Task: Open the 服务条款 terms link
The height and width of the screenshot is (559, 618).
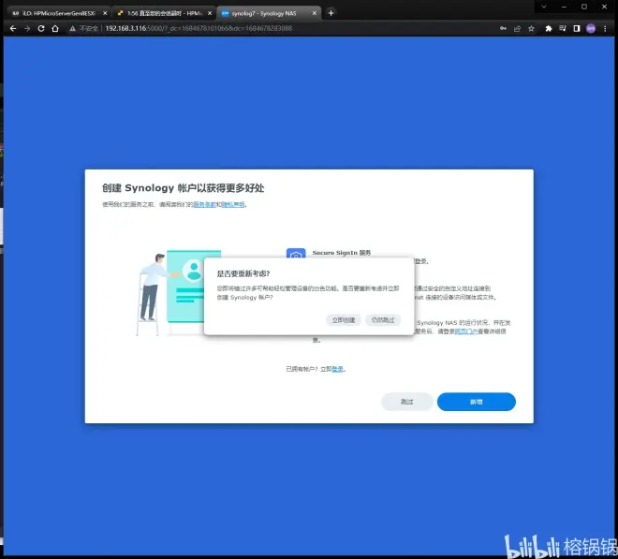Action: coord(204,204)
